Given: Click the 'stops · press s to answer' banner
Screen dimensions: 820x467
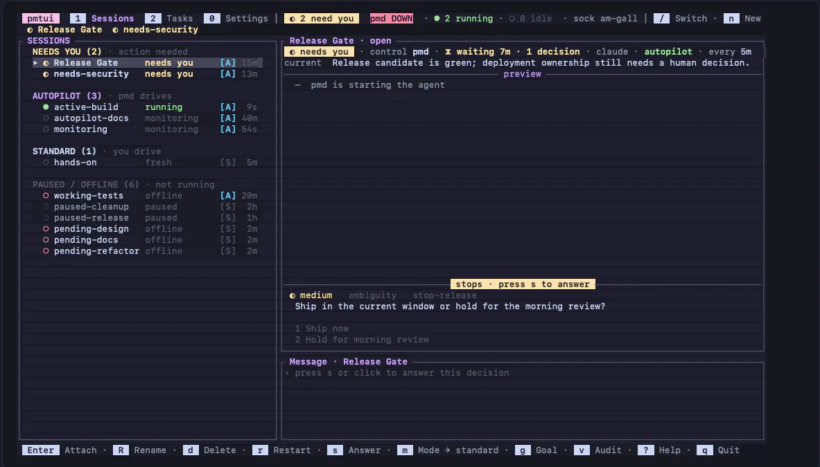Looking at the screenshot, I should [523, 284].
